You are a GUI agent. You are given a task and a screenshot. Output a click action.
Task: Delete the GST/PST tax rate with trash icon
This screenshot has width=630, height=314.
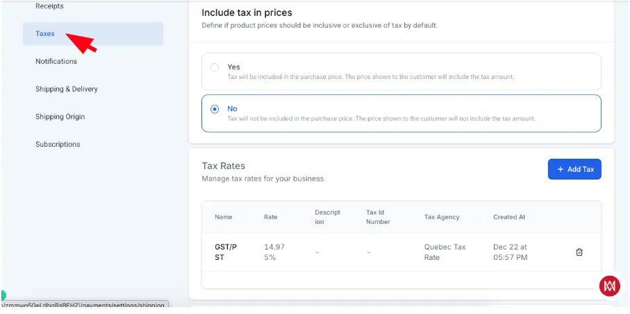[579, 252]
